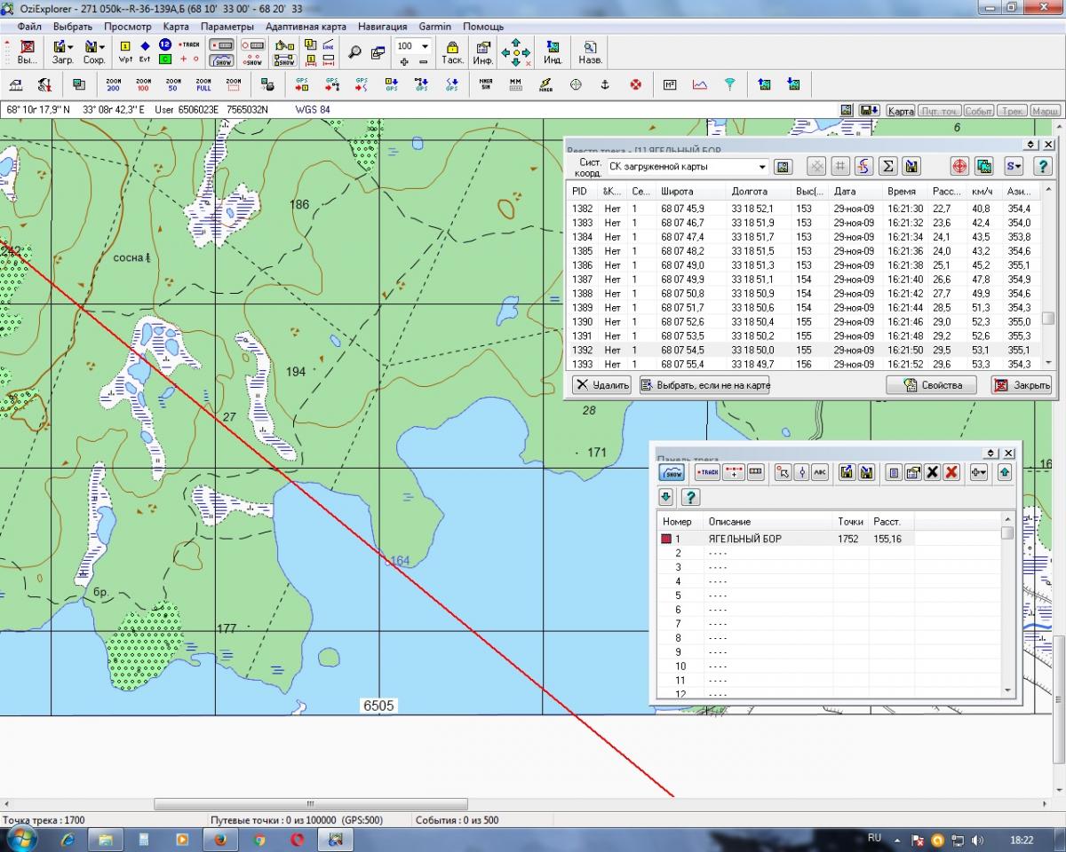
Task: Click the red X delete icon in track panel
Action: point(951,472)
